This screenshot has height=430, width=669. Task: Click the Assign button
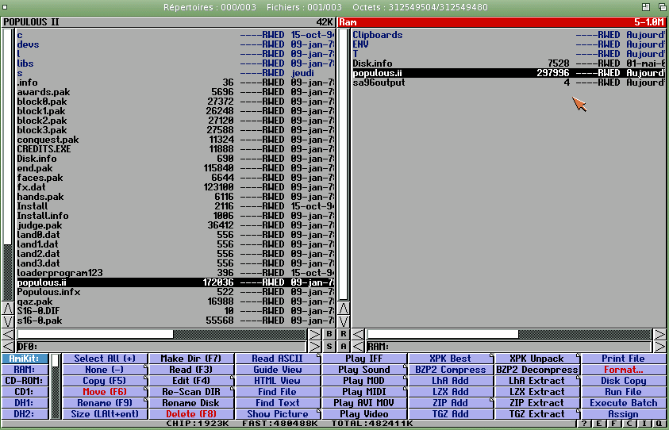624,414
